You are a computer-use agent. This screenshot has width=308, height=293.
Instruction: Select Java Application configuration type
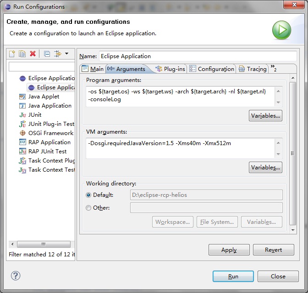point(45,106)
